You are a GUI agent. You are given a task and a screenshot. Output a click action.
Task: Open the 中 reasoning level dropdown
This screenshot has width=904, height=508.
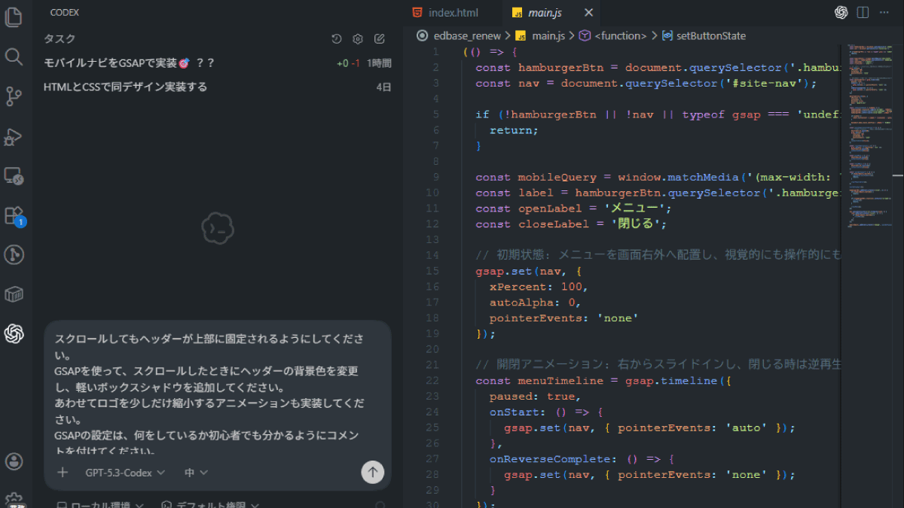196,473
